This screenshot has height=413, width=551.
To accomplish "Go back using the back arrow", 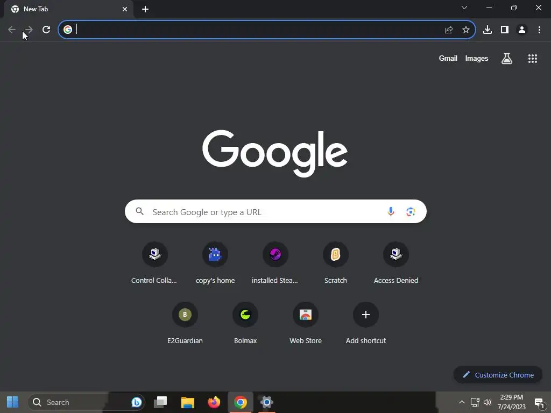I will pos(12,30).
